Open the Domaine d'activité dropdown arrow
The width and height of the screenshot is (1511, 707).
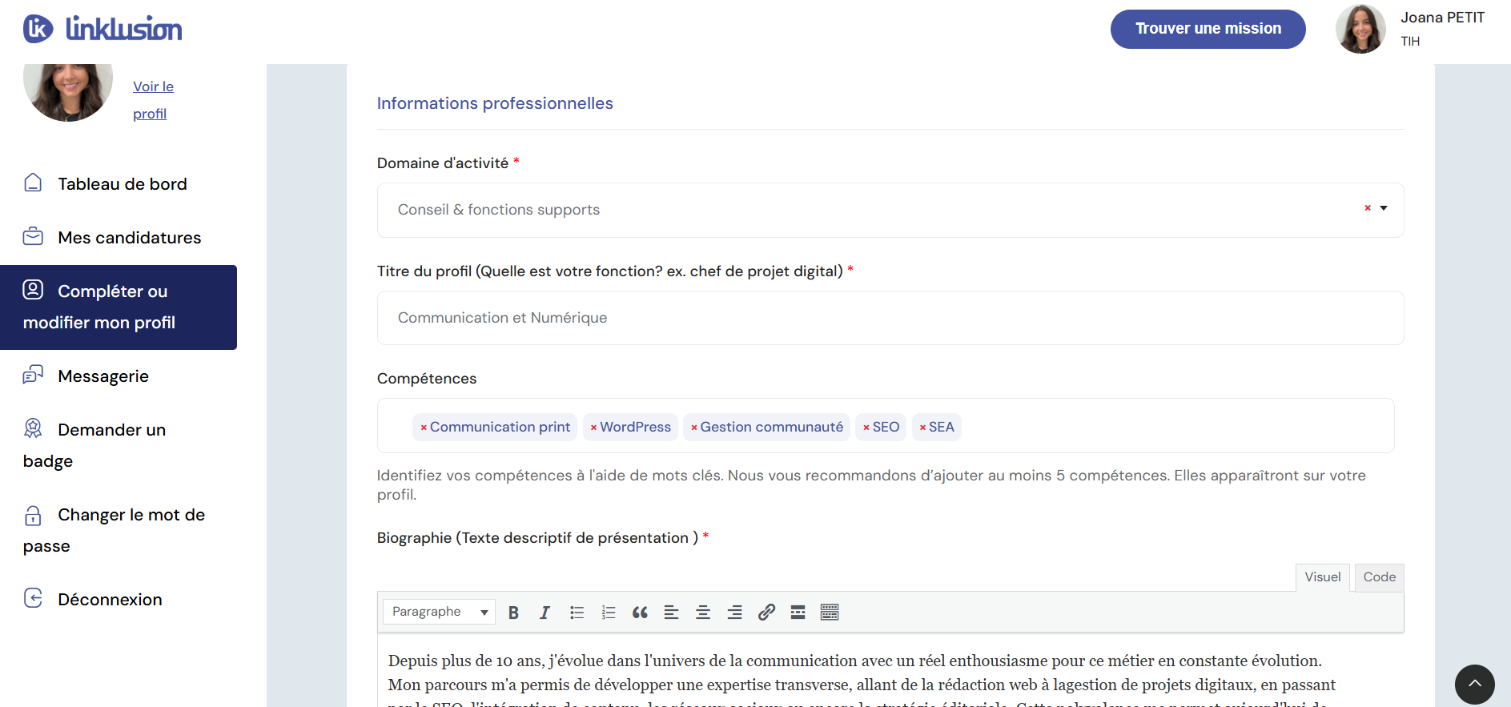(x=1384, y=208)
